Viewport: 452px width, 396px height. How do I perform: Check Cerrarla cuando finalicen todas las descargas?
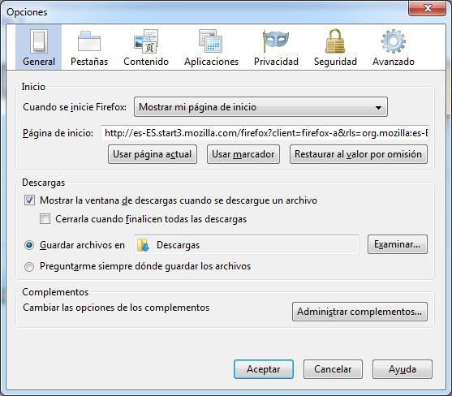(45, 219)
